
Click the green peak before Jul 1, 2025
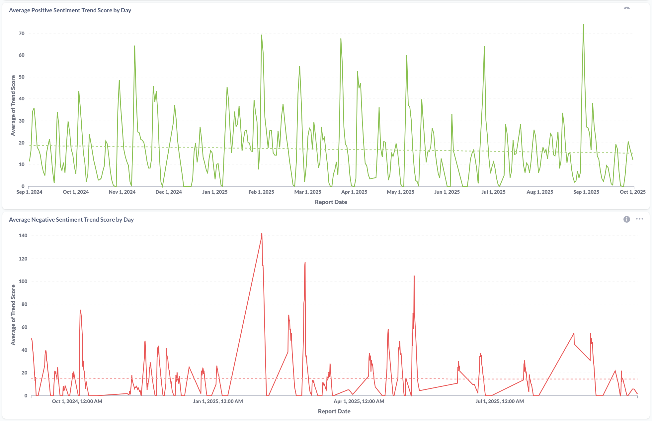[484, 47]
